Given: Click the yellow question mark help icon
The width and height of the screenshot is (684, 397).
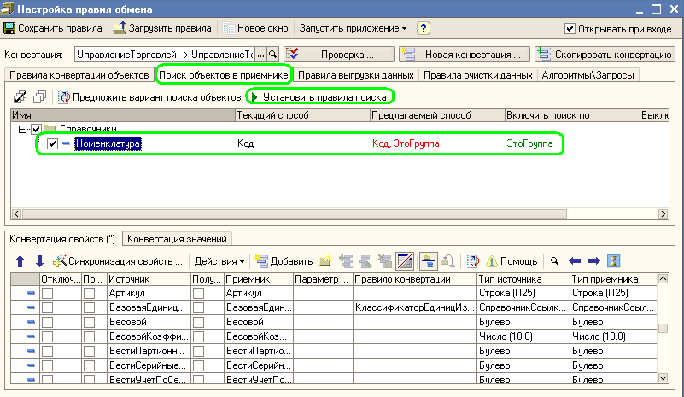Looking at the screenshot, I should (x=424, y=28).
